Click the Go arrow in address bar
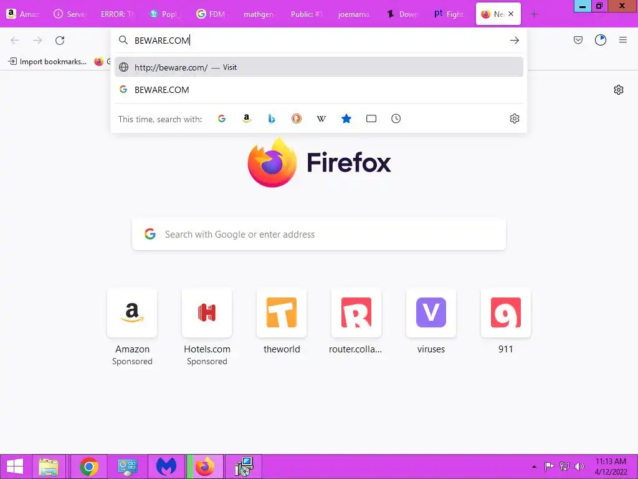The height and width of the screenshot is (479, 638). click(x=514, y=41)
